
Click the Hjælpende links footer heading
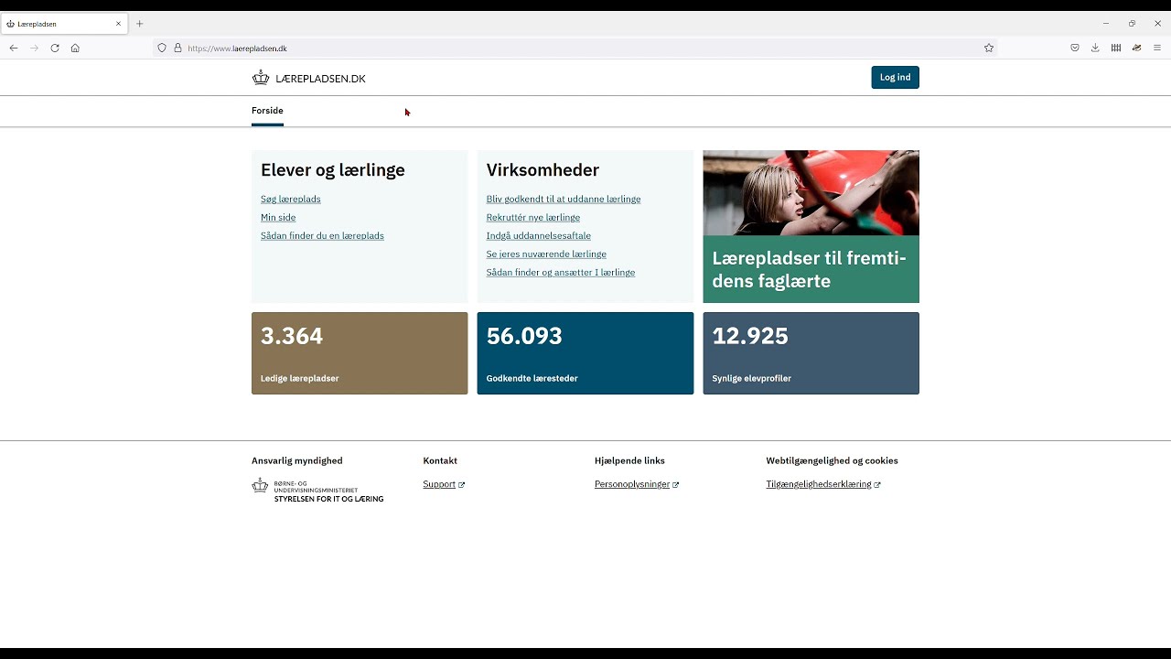(x=629, y=460)
